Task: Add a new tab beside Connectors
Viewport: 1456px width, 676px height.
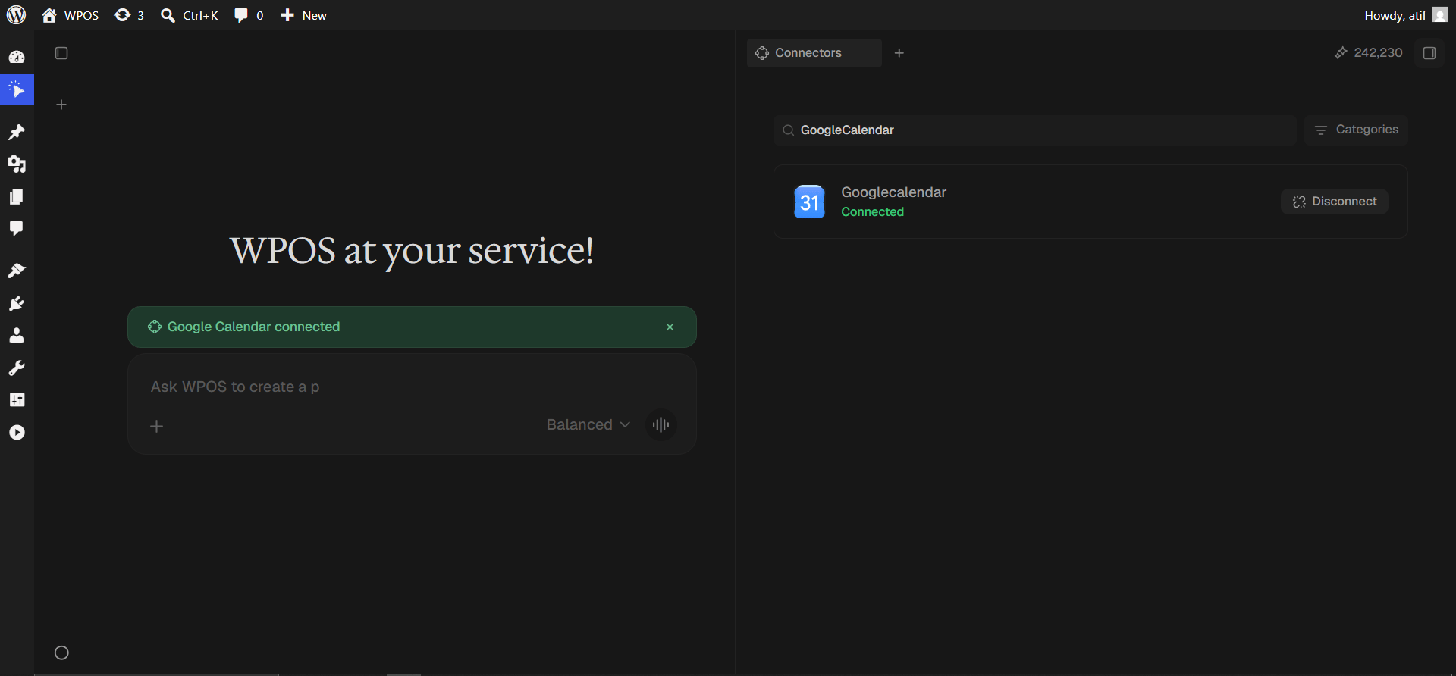Action: (899, 53)
